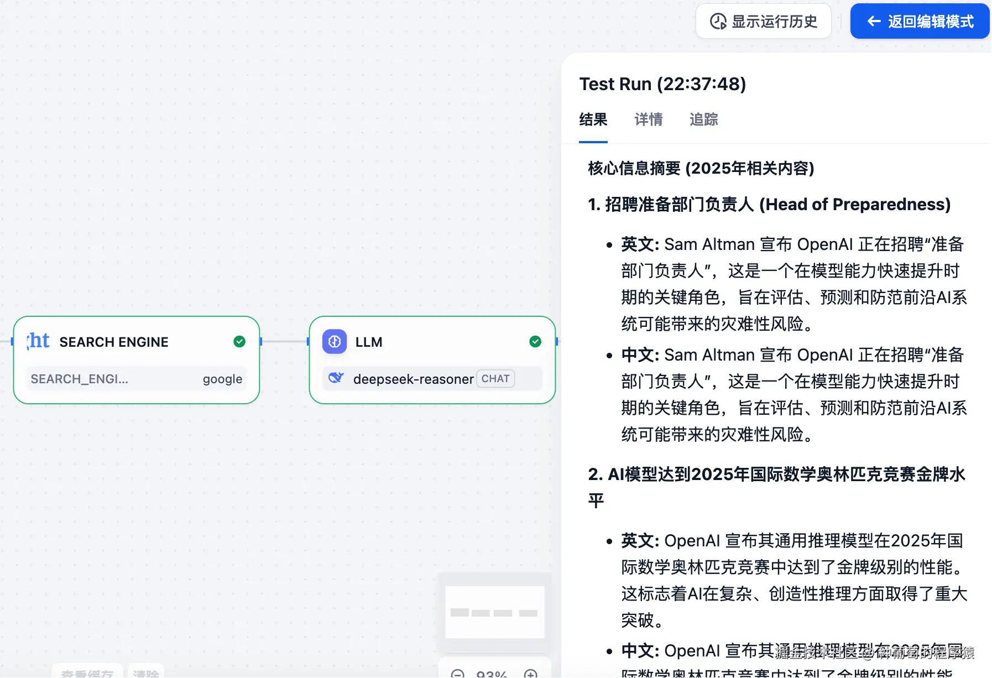
Task: Return to edit mode with 返回编辑模式
Action: point(920,22)
